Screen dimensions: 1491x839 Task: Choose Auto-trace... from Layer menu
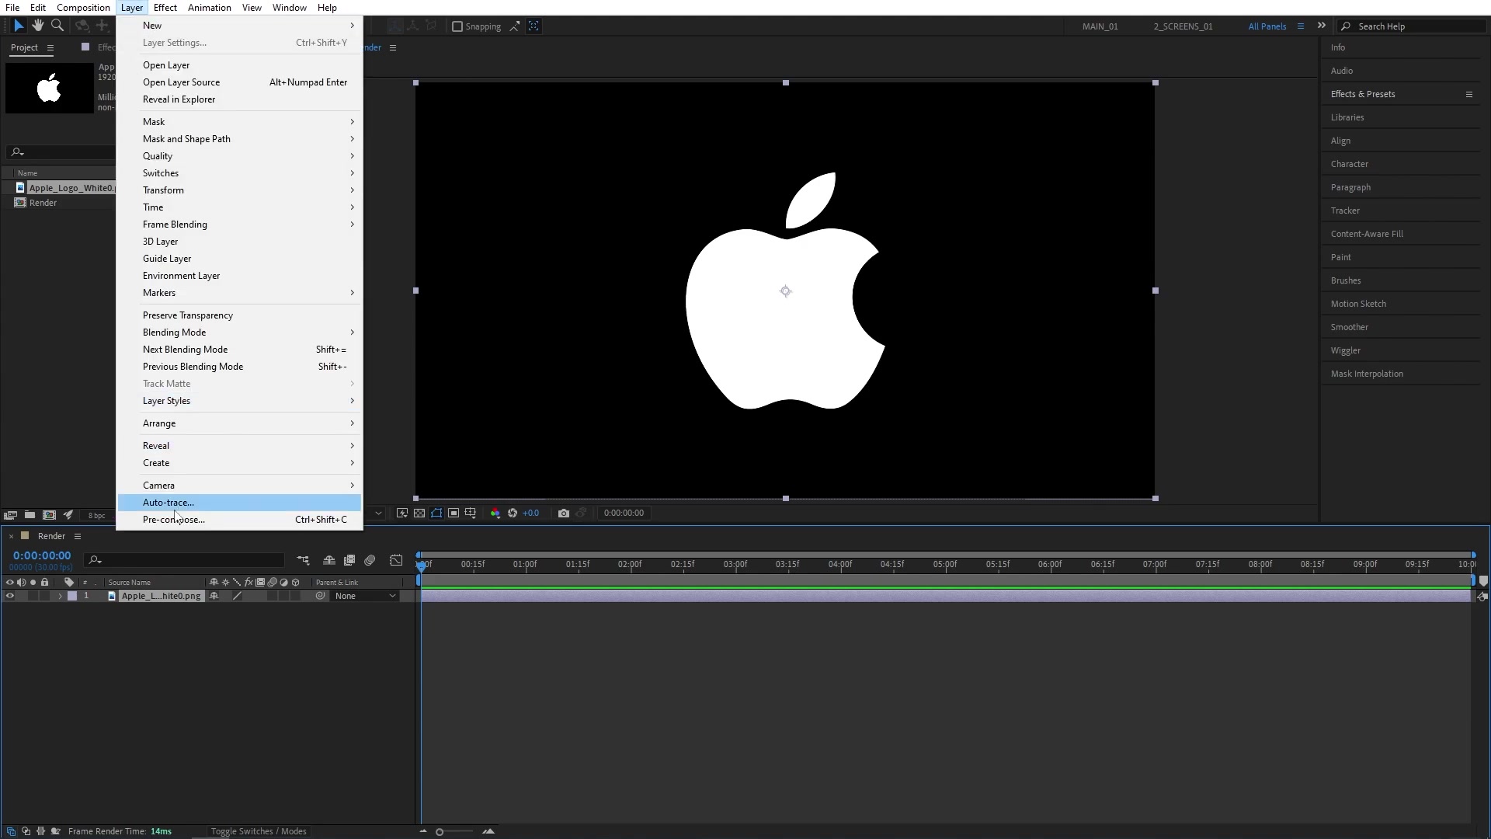tap(239, 503)
